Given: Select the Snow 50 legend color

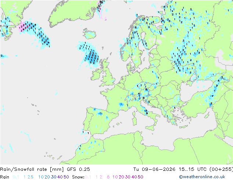Looking at the screenshot, I should [140, 177].
